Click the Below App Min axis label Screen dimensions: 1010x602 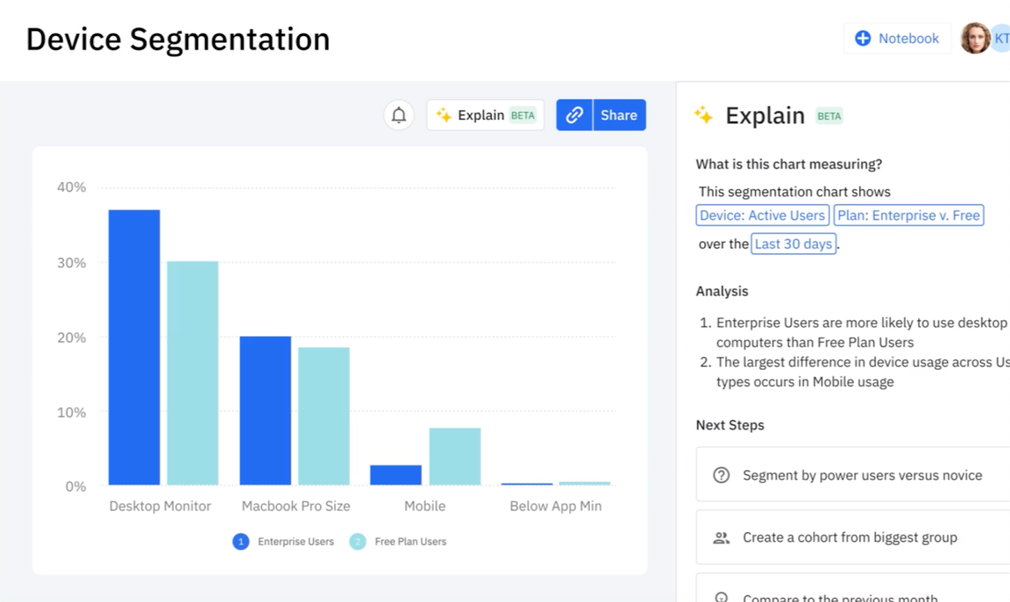tap(555, 506)
